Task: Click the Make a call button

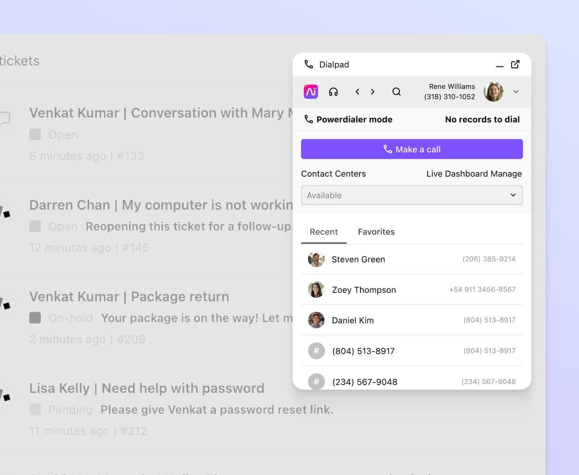Action: click(412, 149)
